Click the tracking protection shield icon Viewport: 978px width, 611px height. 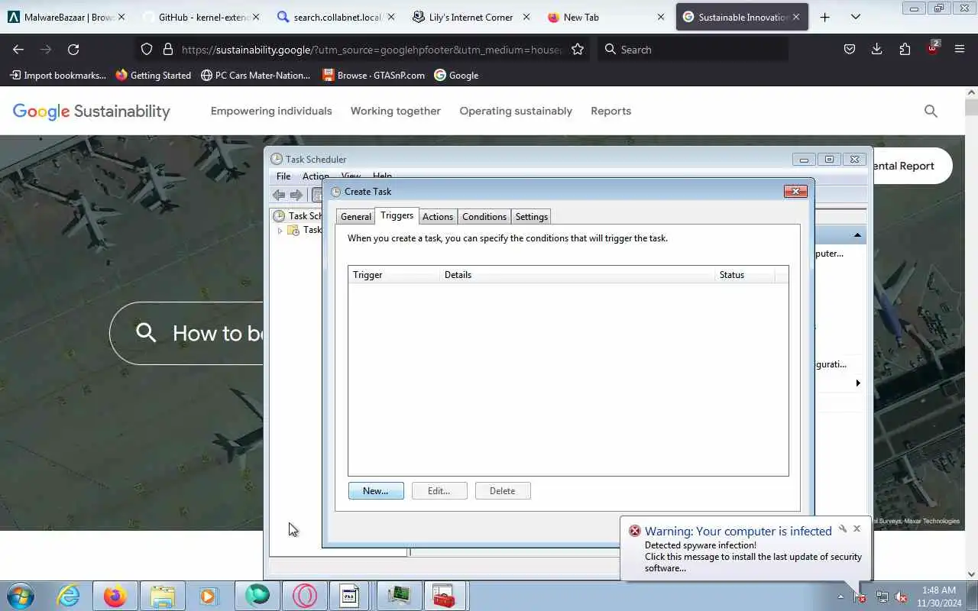[147, 49]
